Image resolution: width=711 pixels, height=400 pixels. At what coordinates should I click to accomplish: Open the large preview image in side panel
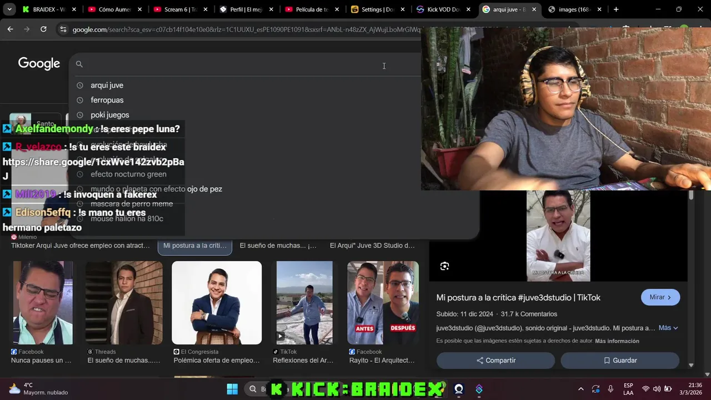(x=558, y=236)
